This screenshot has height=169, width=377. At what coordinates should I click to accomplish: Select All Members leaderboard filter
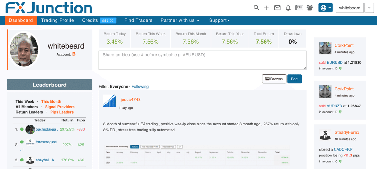click(27, 107)
